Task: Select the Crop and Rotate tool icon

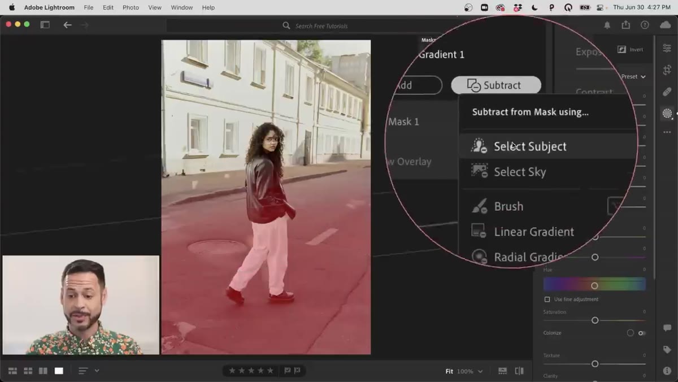Action: point(667,70)
